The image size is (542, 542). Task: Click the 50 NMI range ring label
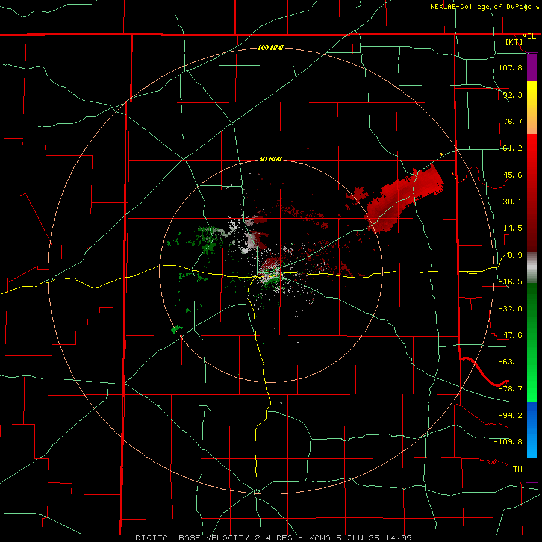[270, 160]
